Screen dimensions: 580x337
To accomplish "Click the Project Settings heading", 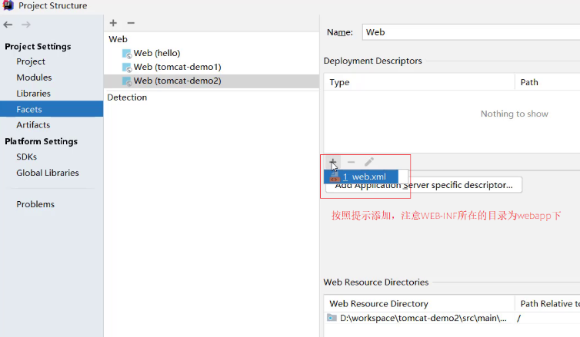I will (x=38, y=47).
